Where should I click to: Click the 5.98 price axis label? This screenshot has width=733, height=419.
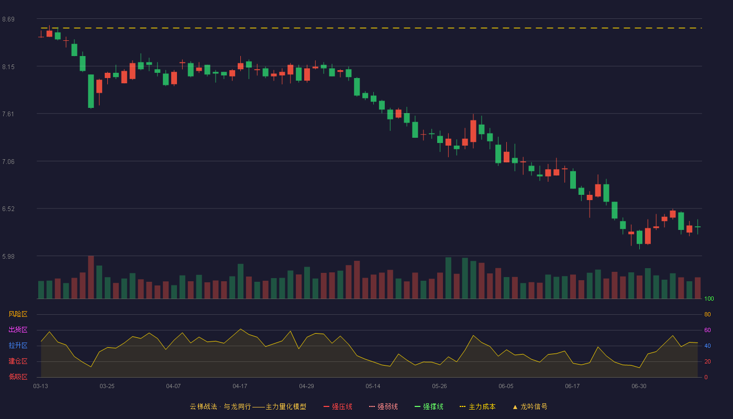[8, 256]
